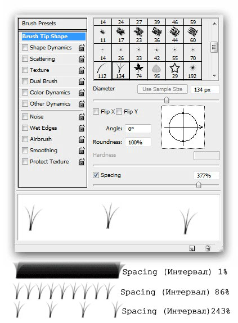238x323 pixels.
Task: Click the resize grip at dialog corner
Action: (221, 249)
